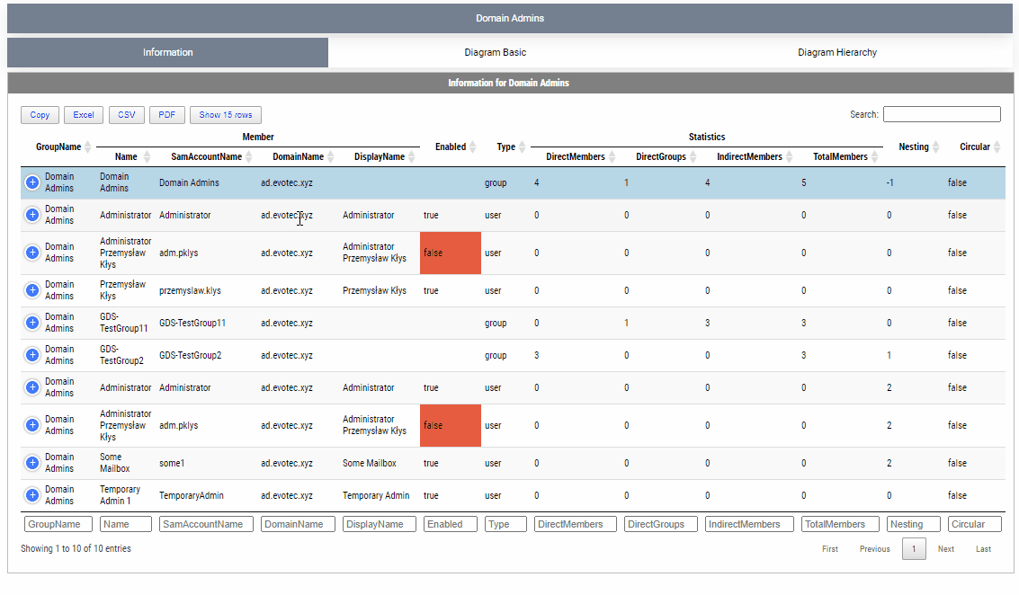The width and height of the screenshot is (1019, 595).
Task: Open the Show 15 rows dropdown
Action: point(226,115)
